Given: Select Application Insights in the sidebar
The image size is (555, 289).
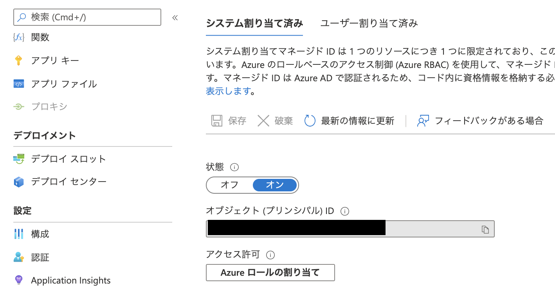Looking at the screenshot, I should [x=70, y=280].
